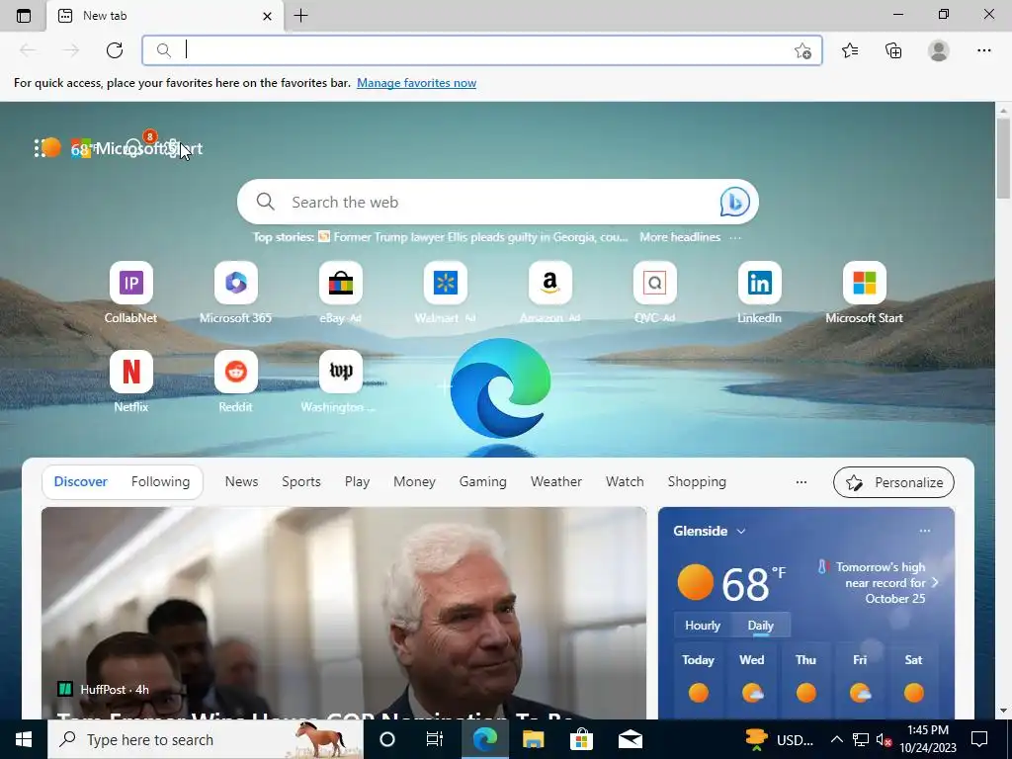Open the Shopping category

coord(697,481)
